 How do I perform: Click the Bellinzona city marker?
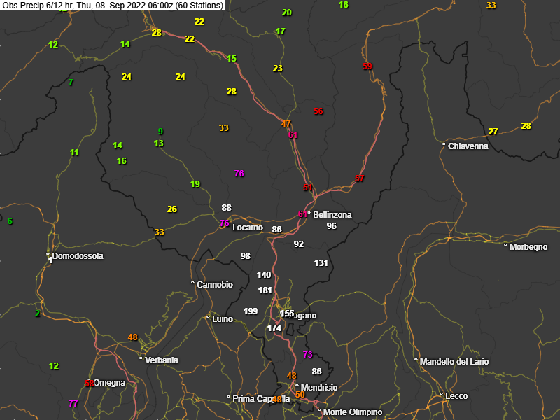point(309,214)
